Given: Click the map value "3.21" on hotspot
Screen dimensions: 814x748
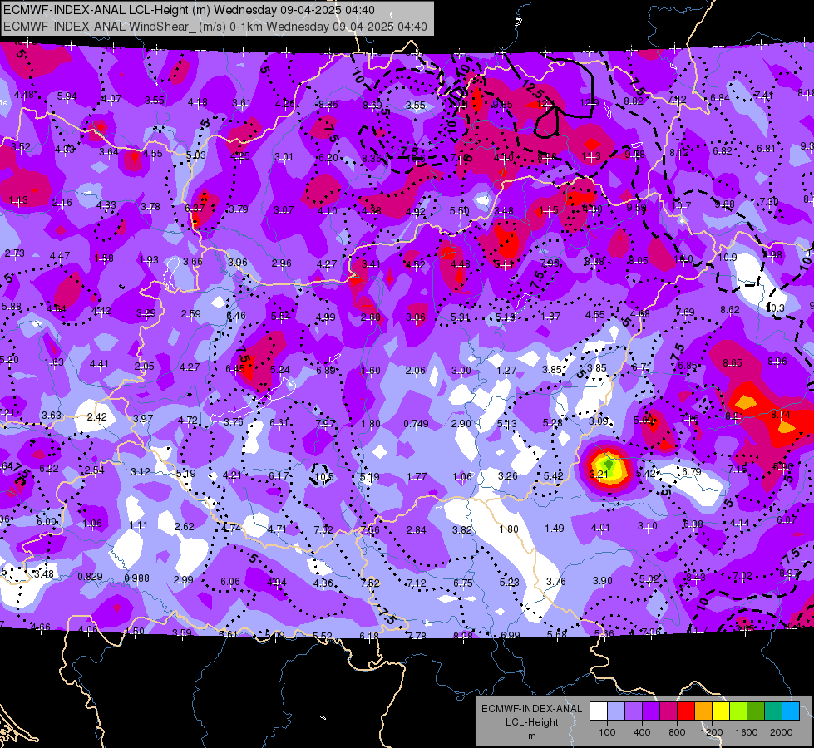Looking at the screenshot, I should point(599,474).
